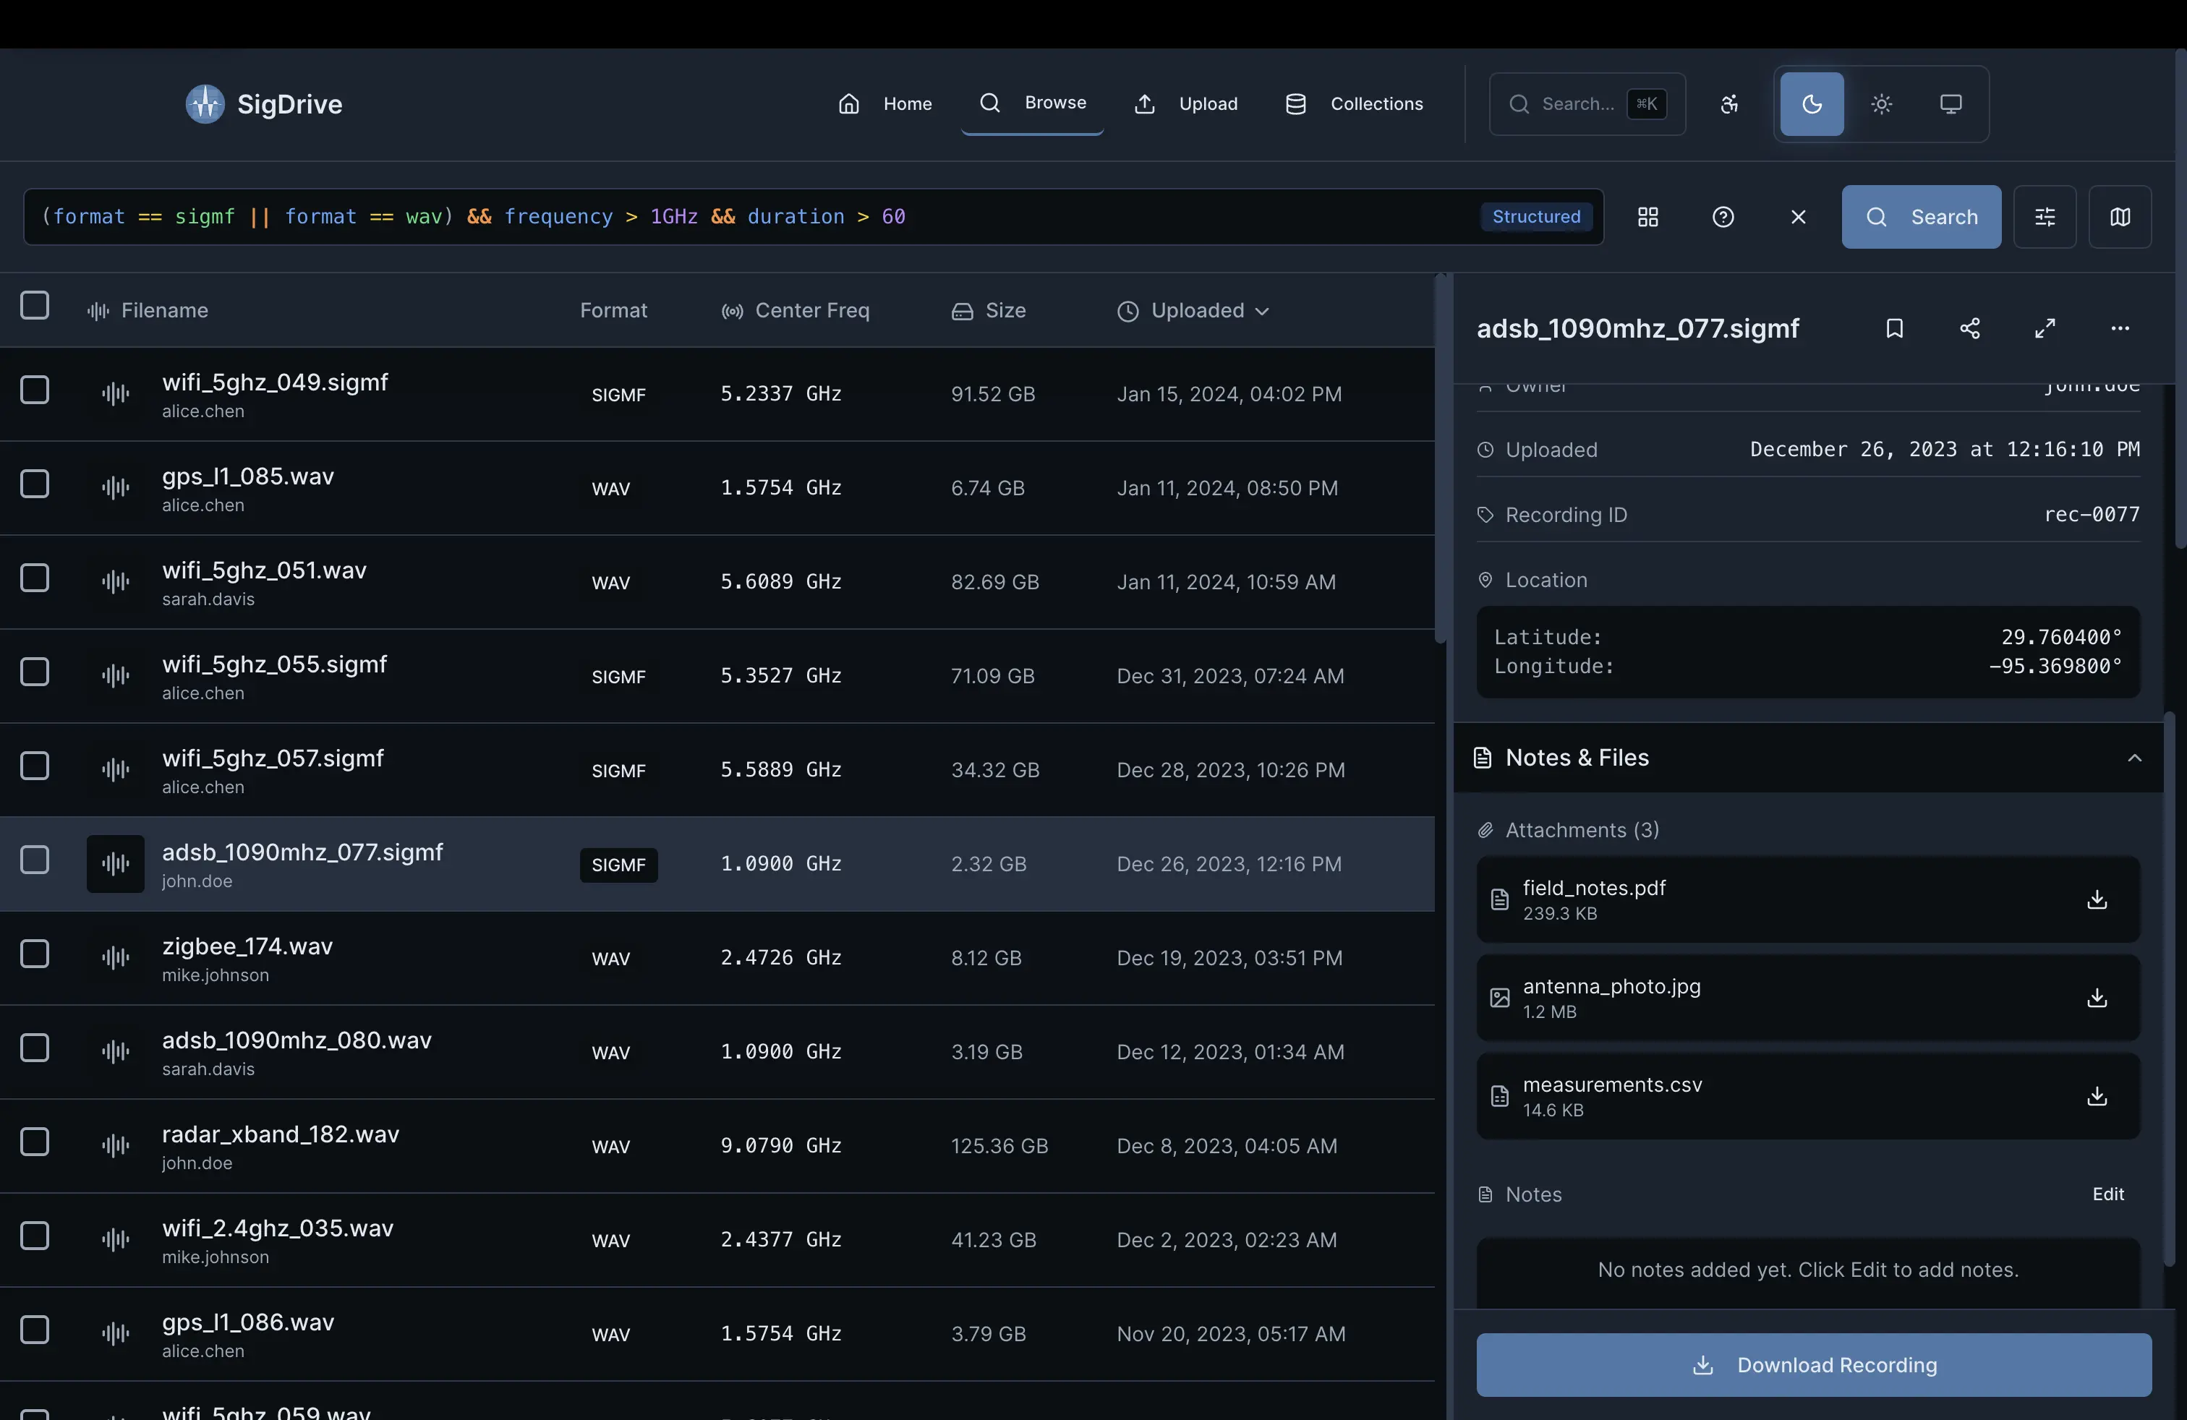Download the antenna_photo.jpg attachment

click(2098, 998)
